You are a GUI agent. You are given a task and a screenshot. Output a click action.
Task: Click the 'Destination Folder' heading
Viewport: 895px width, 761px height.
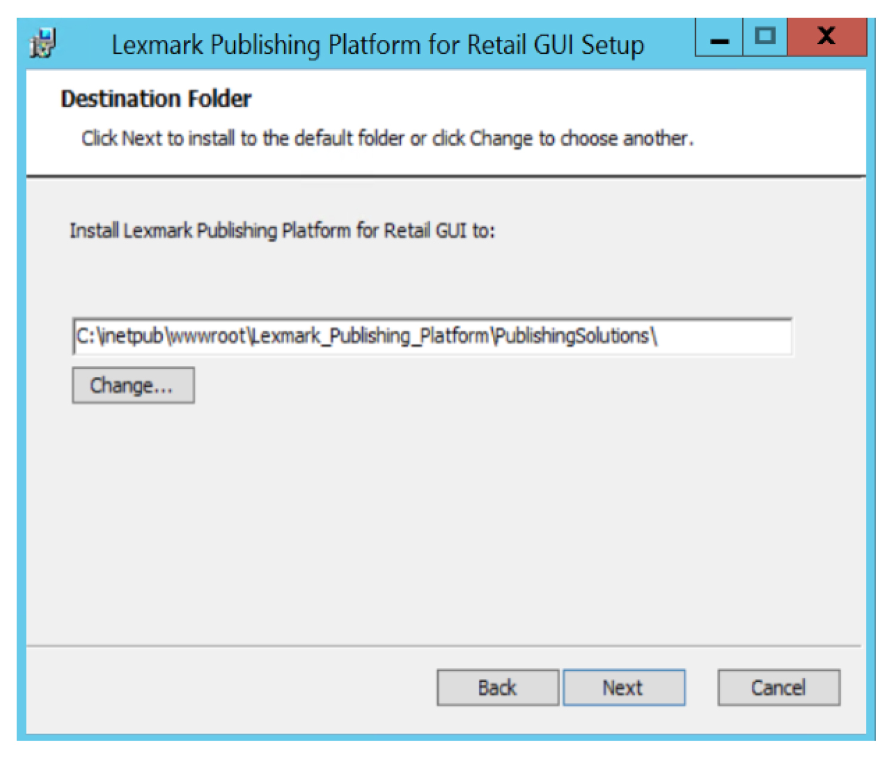tap(156, 99)
